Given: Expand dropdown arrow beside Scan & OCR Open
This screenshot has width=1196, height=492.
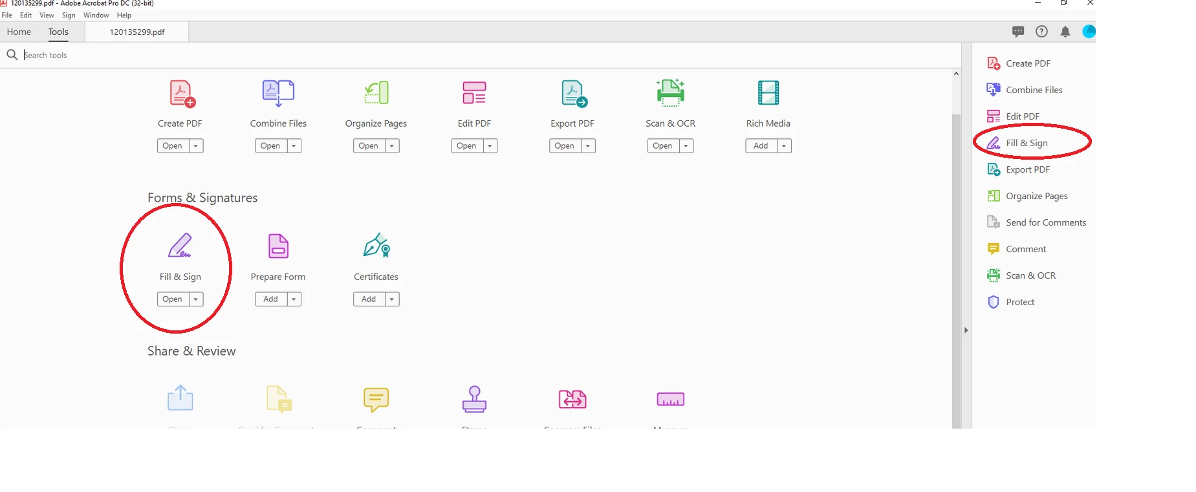Looking at the screenshot, I should 686,146.
